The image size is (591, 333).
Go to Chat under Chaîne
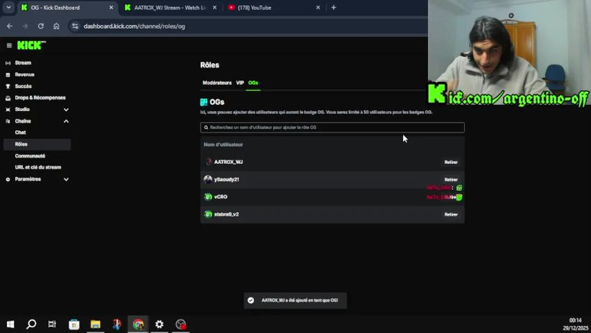click(x=20, y=132)
